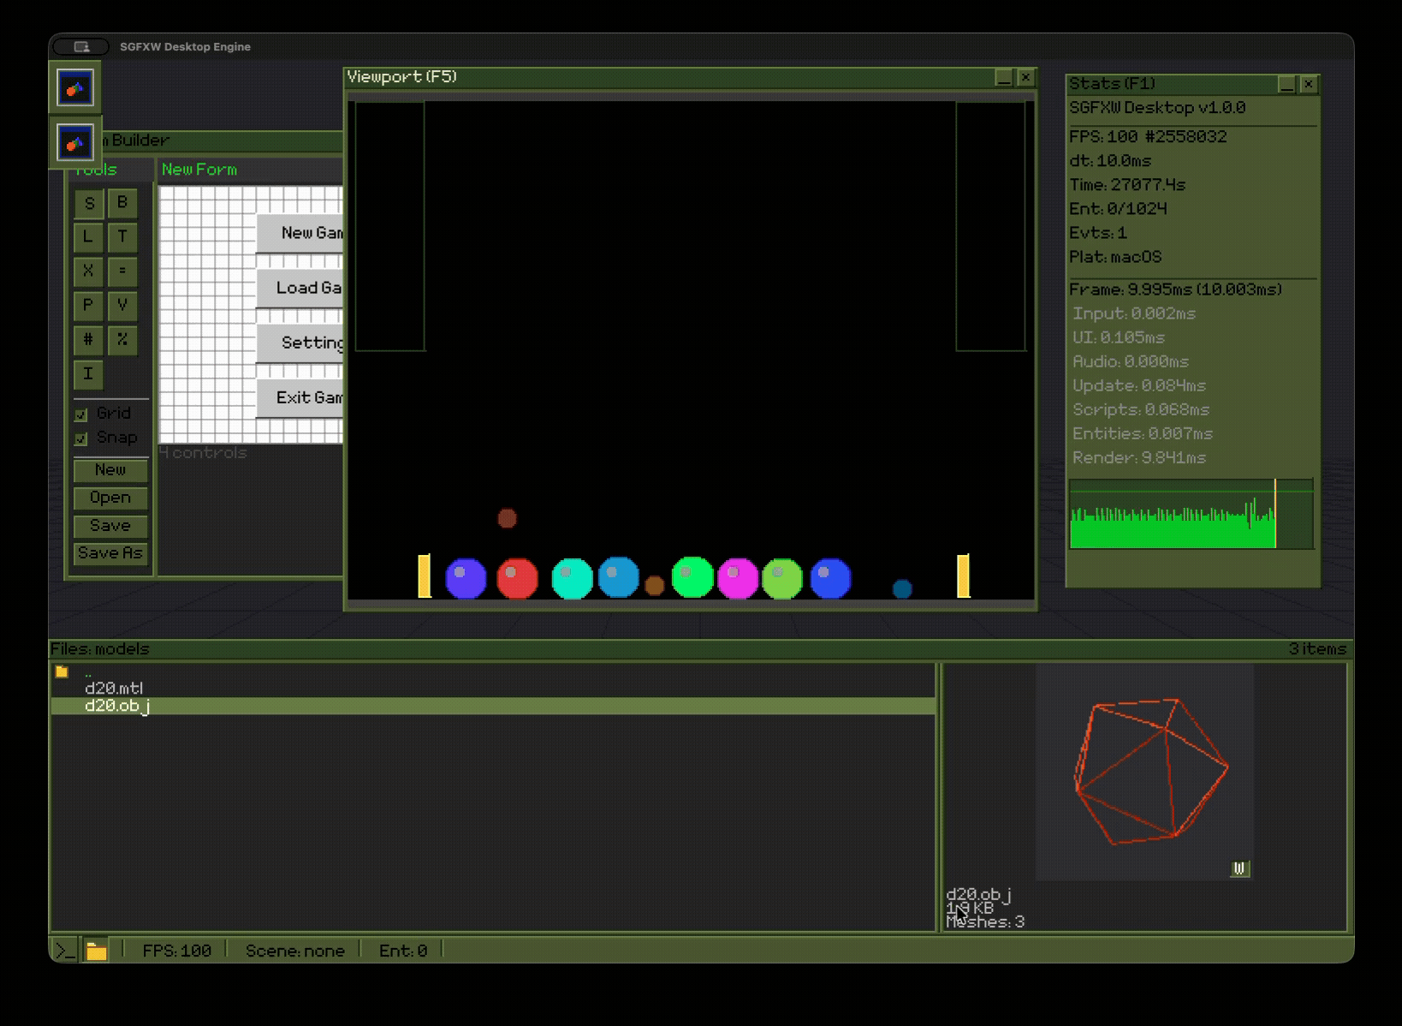Click 'FPS: 100' in the bottom status bar
This screenshot has height=1026, width=1402.
(x=177, y=951)
